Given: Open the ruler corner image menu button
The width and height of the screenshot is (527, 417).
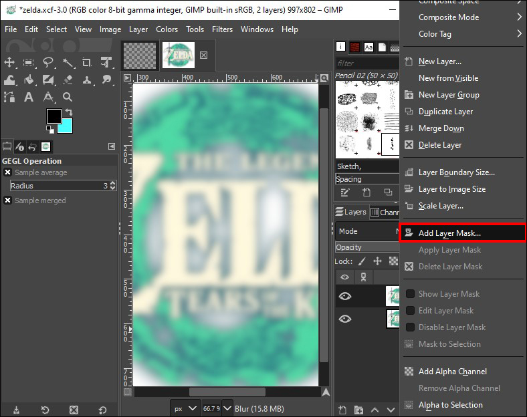Looking at the screenshot, I should tap(127, 78).
